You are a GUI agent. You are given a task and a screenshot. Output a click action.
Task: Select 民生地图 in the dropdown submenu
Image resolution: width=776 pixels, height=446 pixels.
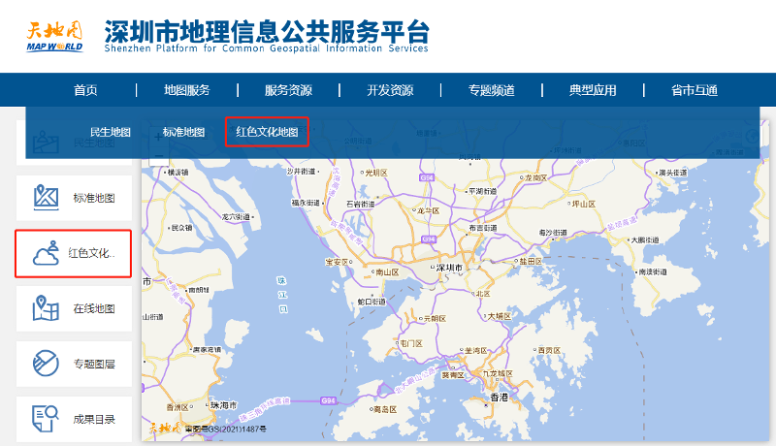110,132
